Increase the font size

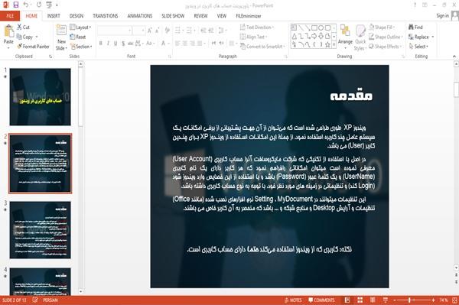click(x=150, y=31)
